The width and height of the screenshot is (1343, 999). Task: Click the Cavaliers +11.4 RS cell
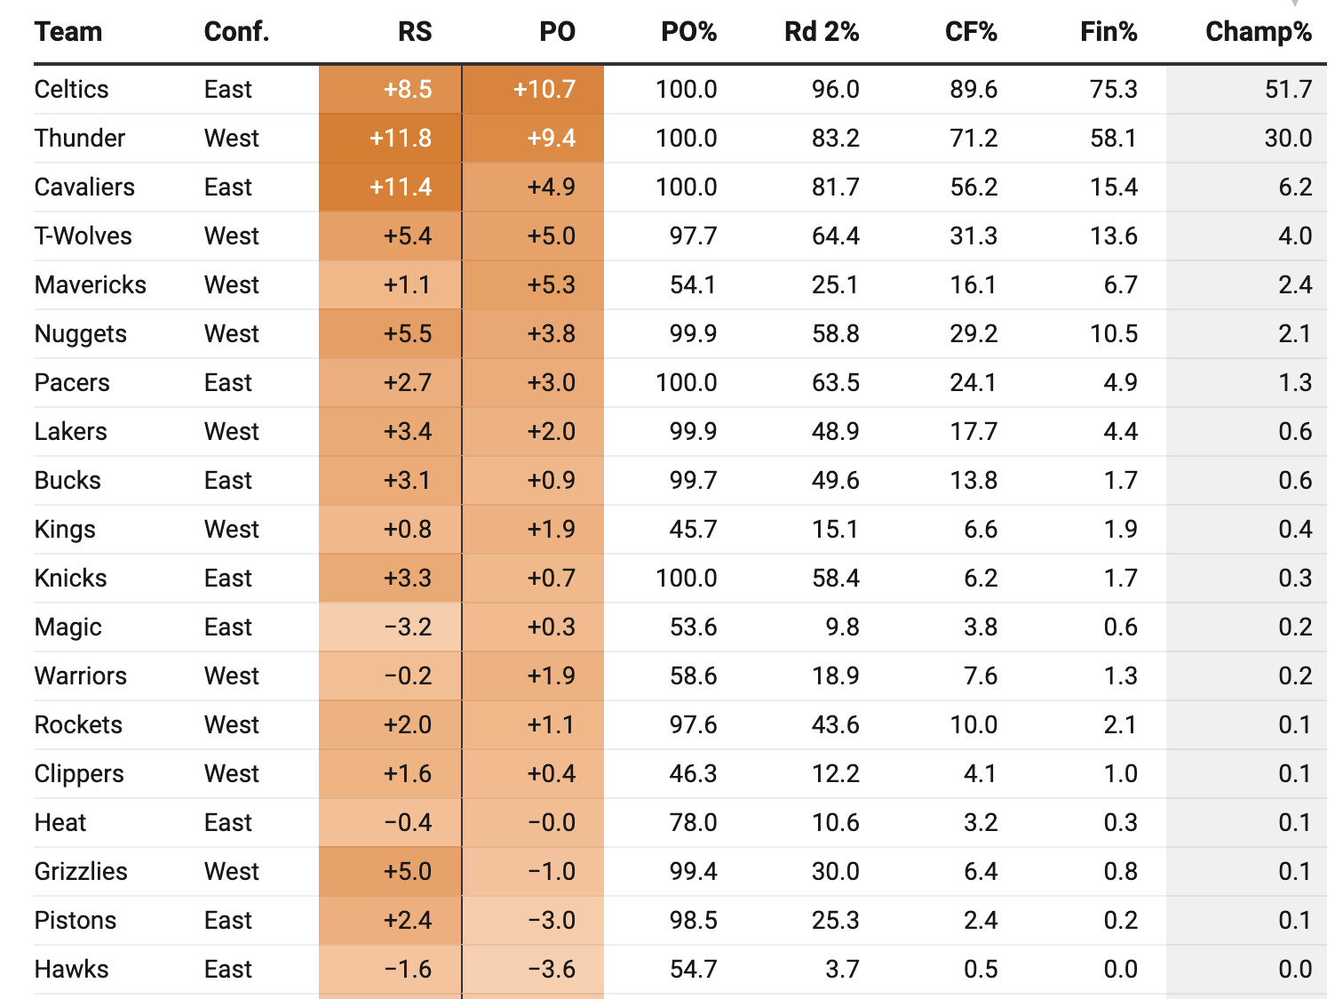401,188
